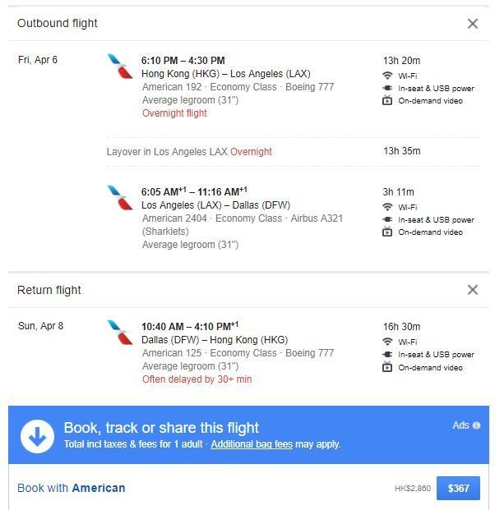Click the Outbound flight heading
This screenshot has height=510, width=495.
[58, 24]
